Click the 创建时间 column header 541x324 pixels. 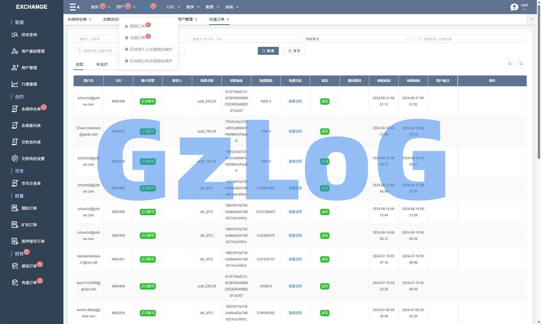[x=384, y=81]
